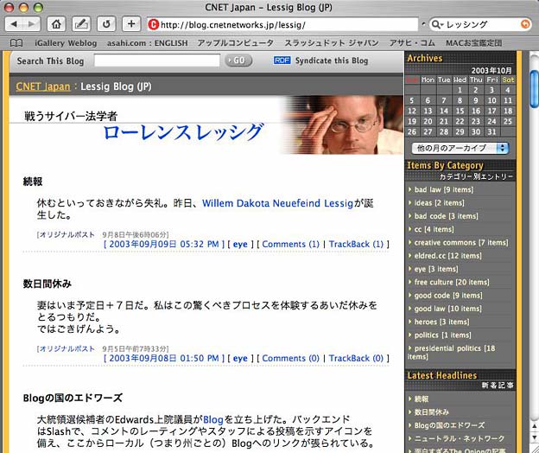The image size is (539, 453).
Task: Click the orange SnapBack icon in search field
Action: (525, 24)
